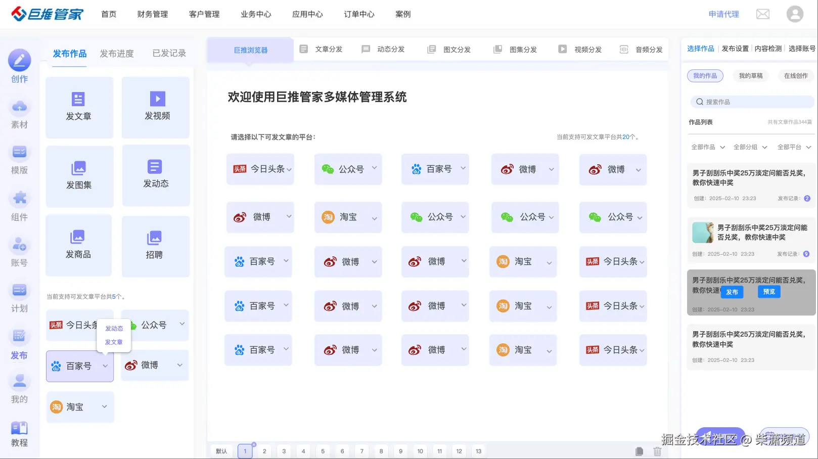Open 账号 in the left sidebar
The image size is (818, 459).
(x=19, y=252)
